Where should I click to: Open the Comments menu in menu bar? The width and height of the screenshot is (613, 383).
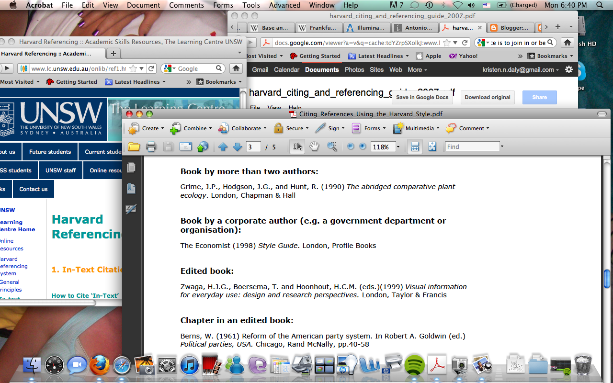point(187,5)
